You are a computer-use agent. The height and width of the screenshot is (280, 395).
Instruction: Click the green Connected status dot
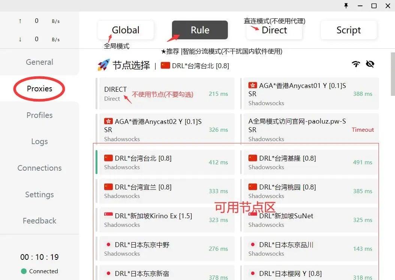click(23, 271)
